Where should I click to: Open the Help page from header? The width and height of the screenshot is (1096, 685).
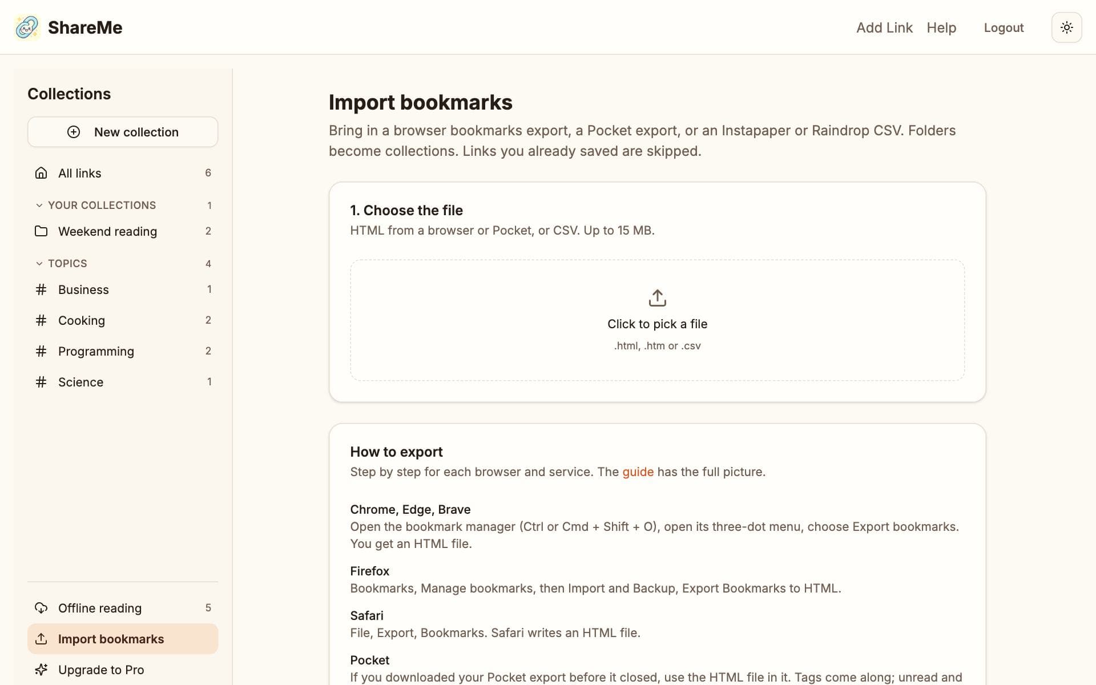click(x=941, y=27)
